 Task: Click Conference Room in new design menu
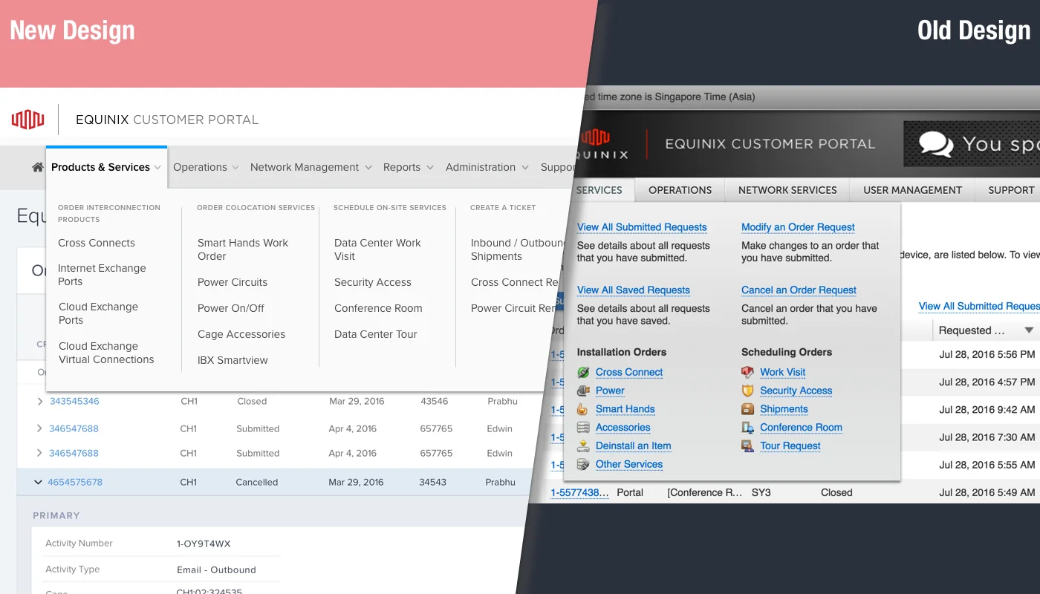378,308
